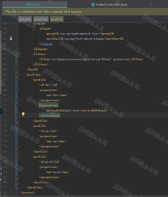Click the id qa line
Image resolution: width=168 pixels, height=197 pixels.
coord(48,131)
